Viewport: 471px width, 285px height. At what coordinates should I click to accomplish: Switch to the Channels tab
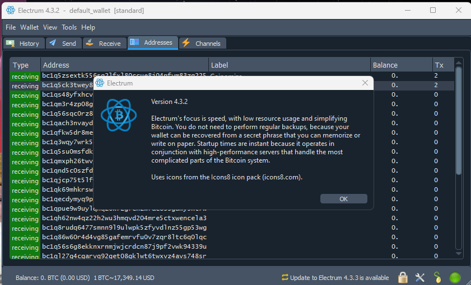point(203,44)
